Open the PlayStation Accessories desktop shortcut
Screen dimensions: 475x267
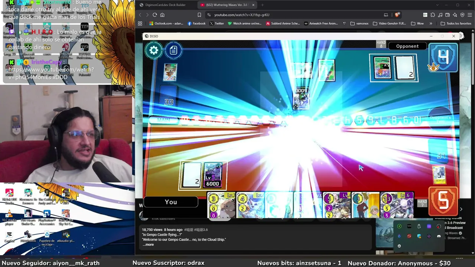pos(47,218)
